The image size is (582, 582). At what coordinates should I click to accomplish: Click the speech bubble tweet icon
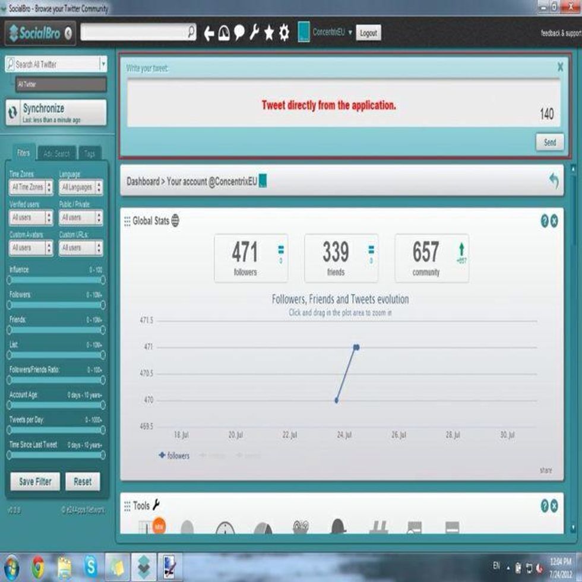click(239, 33)
